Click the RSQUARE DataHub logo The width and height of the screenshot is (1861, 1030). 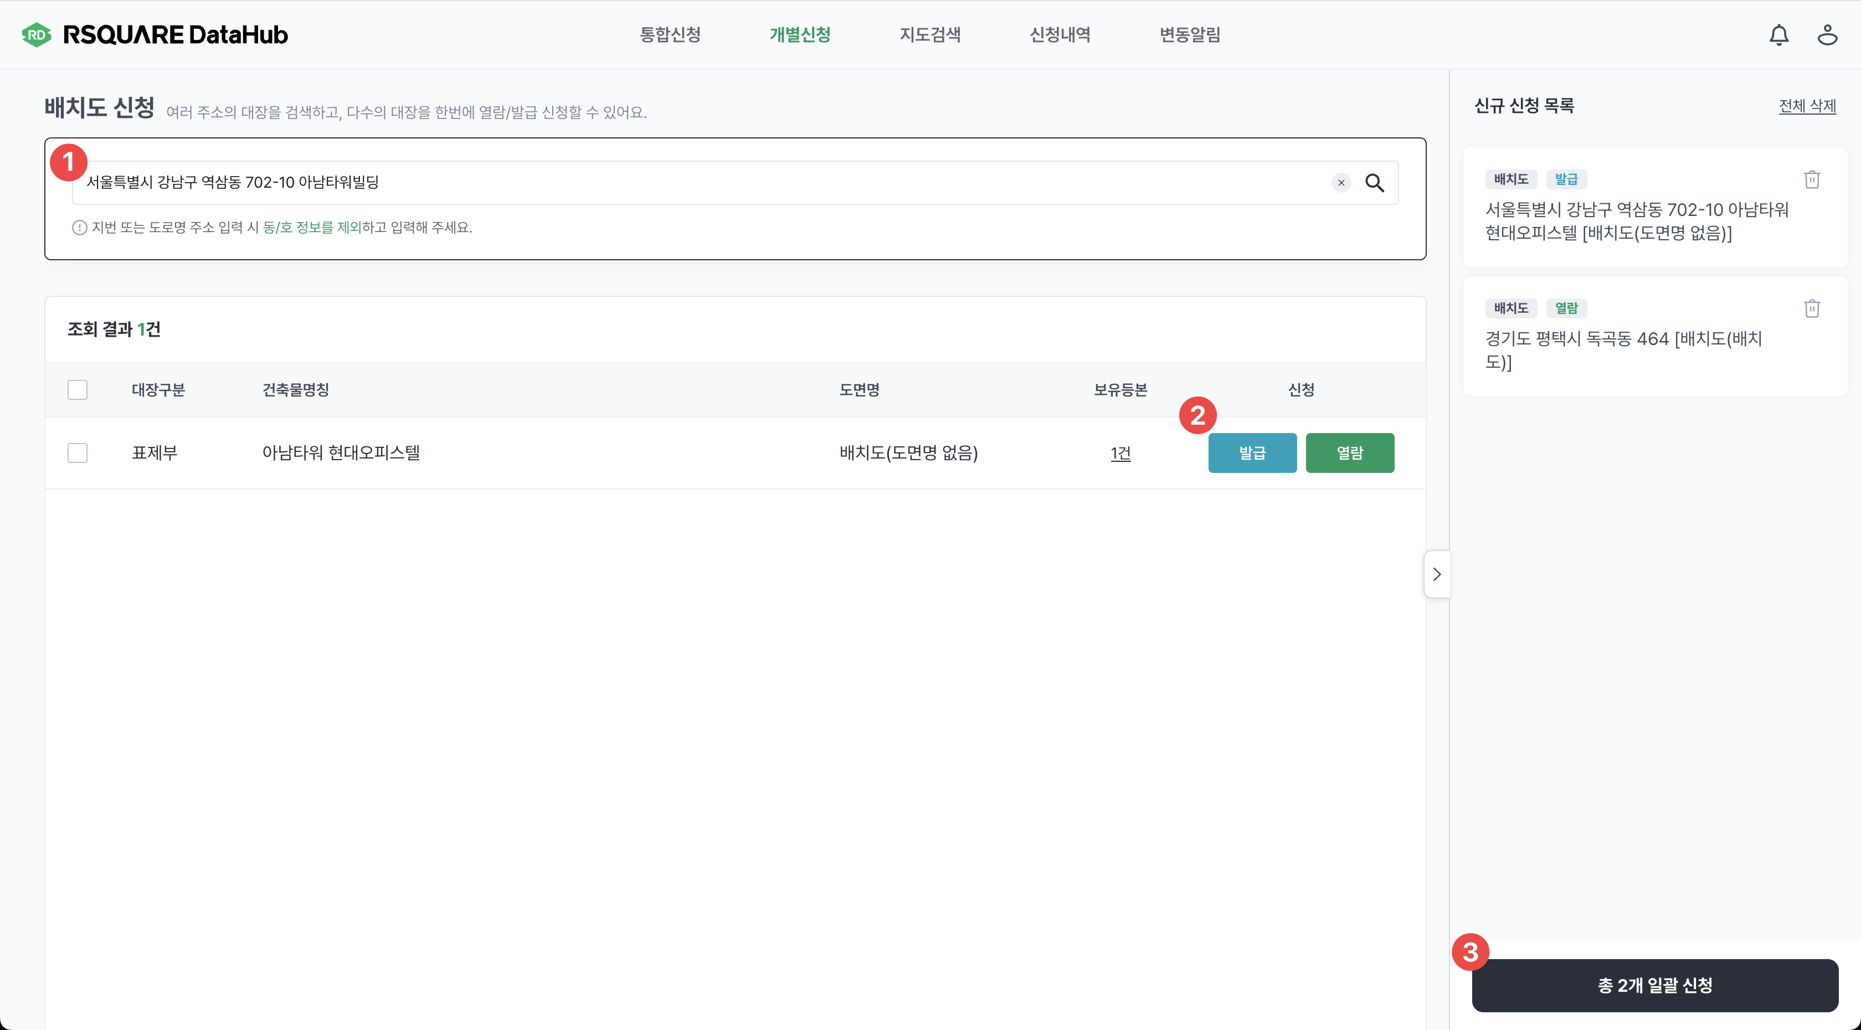tap(155, 35)
